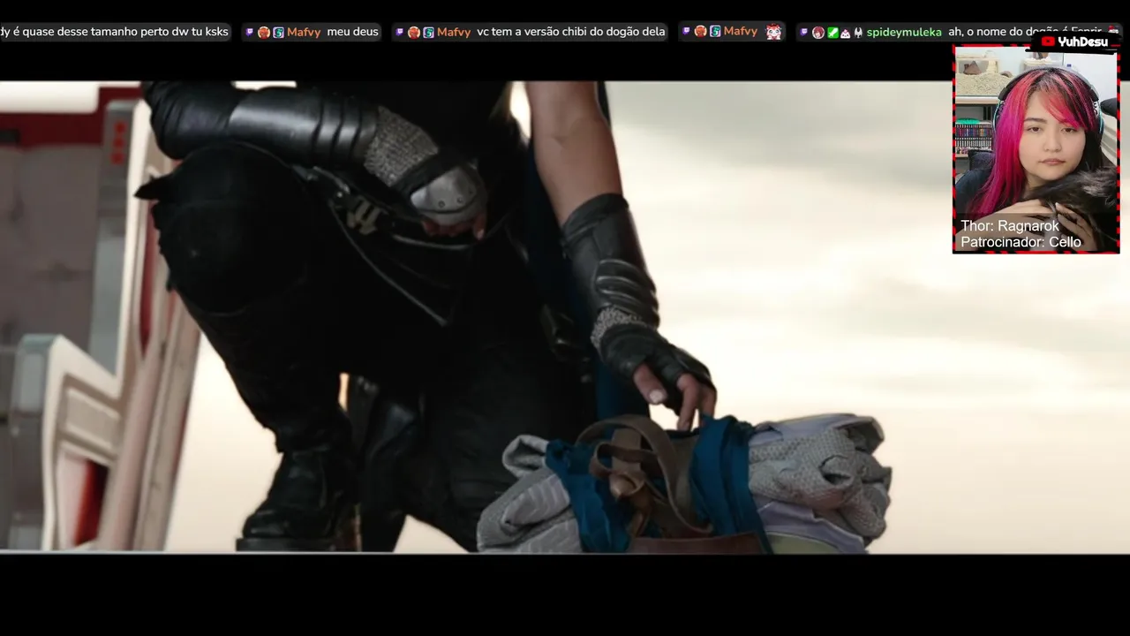Screen dimensions: 1130x636
Task: Open Mafvy's name in the 'meu deus' message
Action: tap(304, 32)
